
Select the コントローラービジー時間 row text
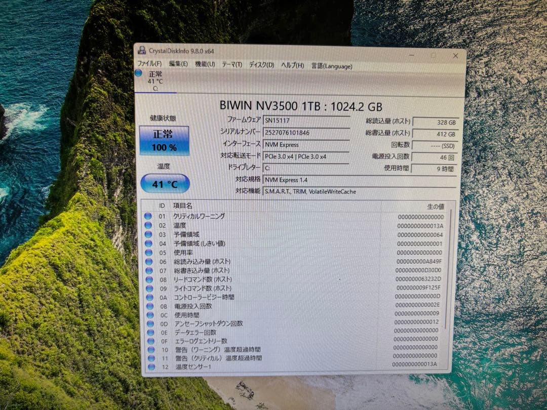coord(205,298)
